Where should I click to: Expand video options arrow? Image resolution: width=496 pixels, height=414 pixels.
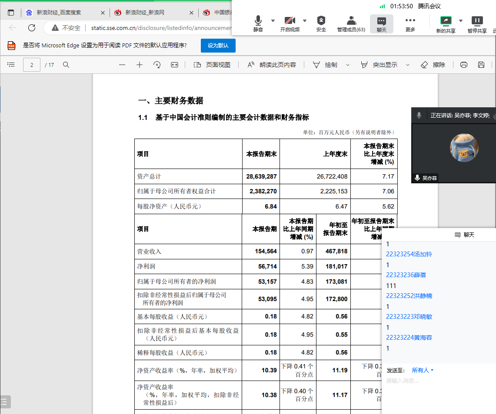[305, 20]
